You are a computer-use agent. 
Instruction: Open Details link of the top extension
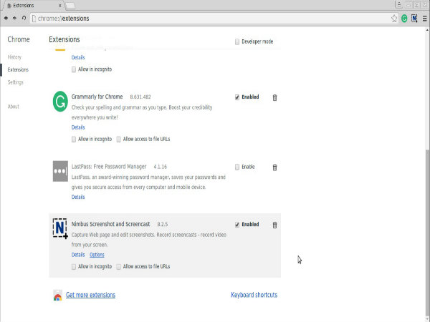pyautogui.click(x=78, y=57)
